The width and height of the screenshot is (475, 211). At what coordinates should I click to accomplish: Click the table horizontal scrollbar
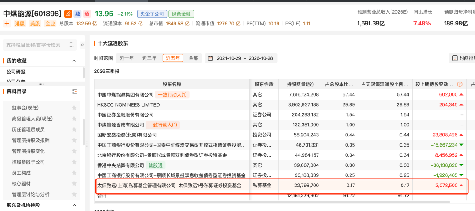click(x=272, y=202)
